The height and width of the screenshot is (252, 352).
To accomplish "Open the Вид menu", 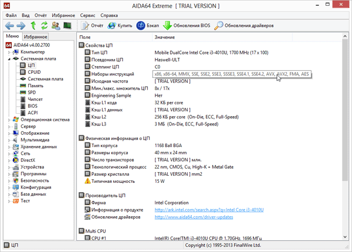I will 26,15.
